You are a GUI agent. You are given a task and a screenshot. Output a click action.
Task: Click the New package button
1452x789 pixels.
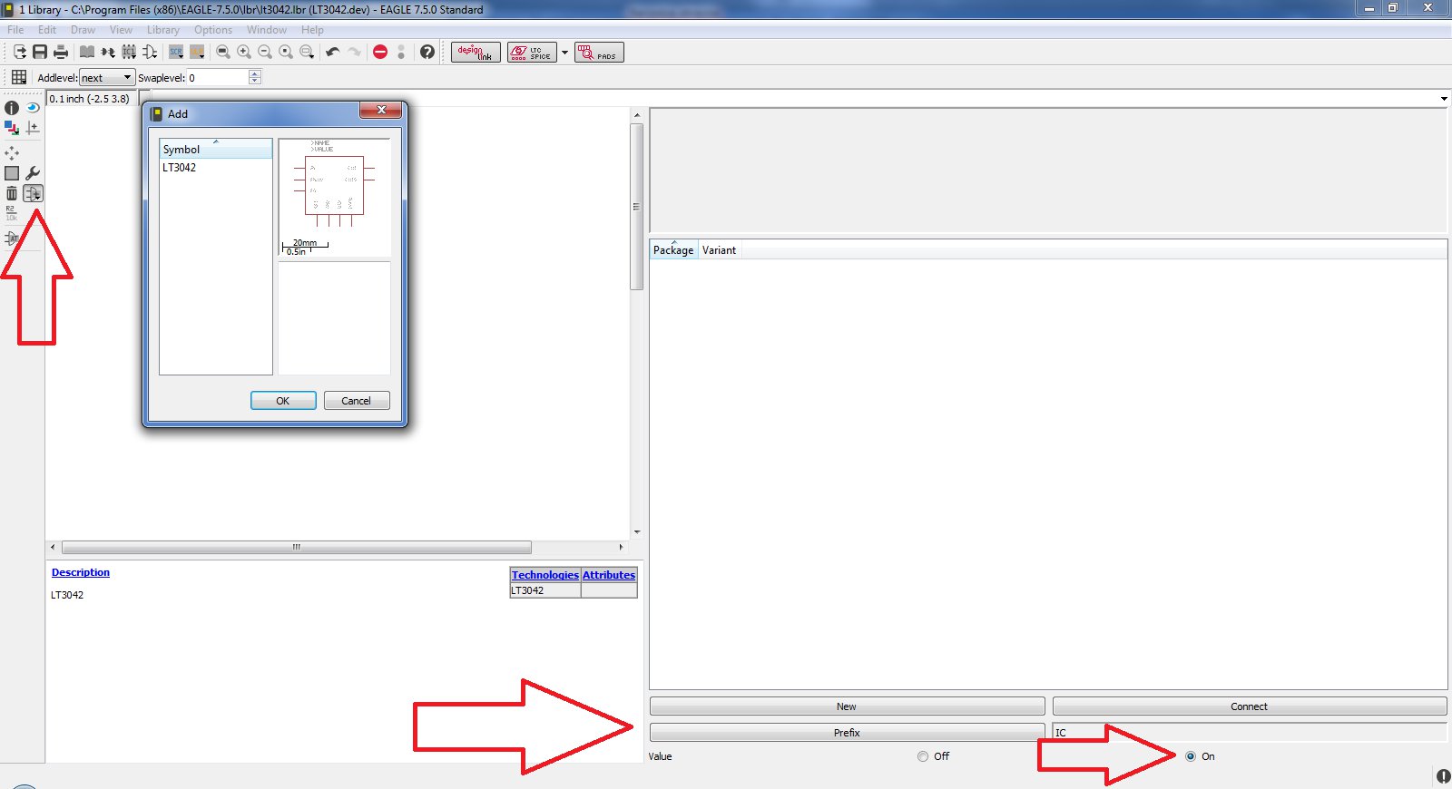(x=847, y=706)
